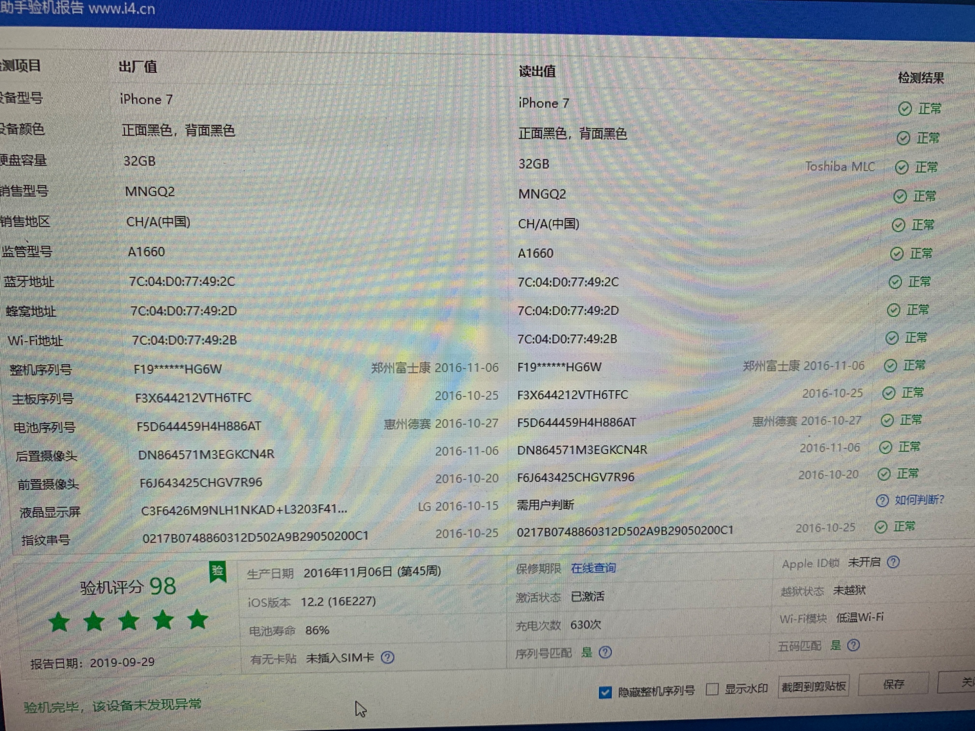This screenshot has height=731, width=975.
Task: Click the 读出值 column header
Action: tap(537, 71)
